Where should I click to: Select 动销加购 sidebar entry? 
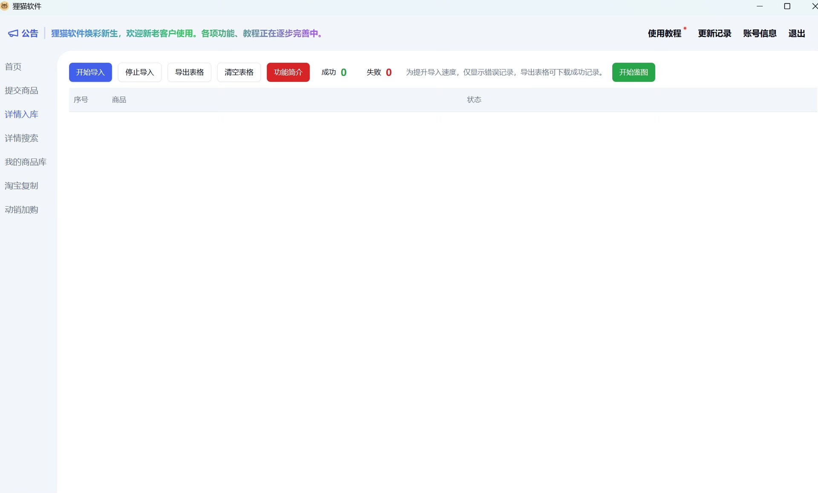(x=21, y=210)
